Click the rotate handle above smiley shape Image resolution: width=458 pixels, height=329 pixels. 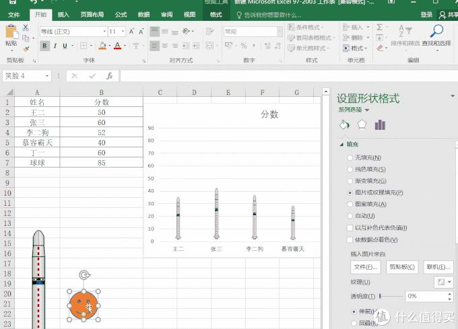tap(84, 275)
